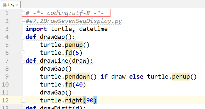Collapse the drawDigit function at line 13
Viewport: 205px width, 109px height.
(x=23, y=108)
